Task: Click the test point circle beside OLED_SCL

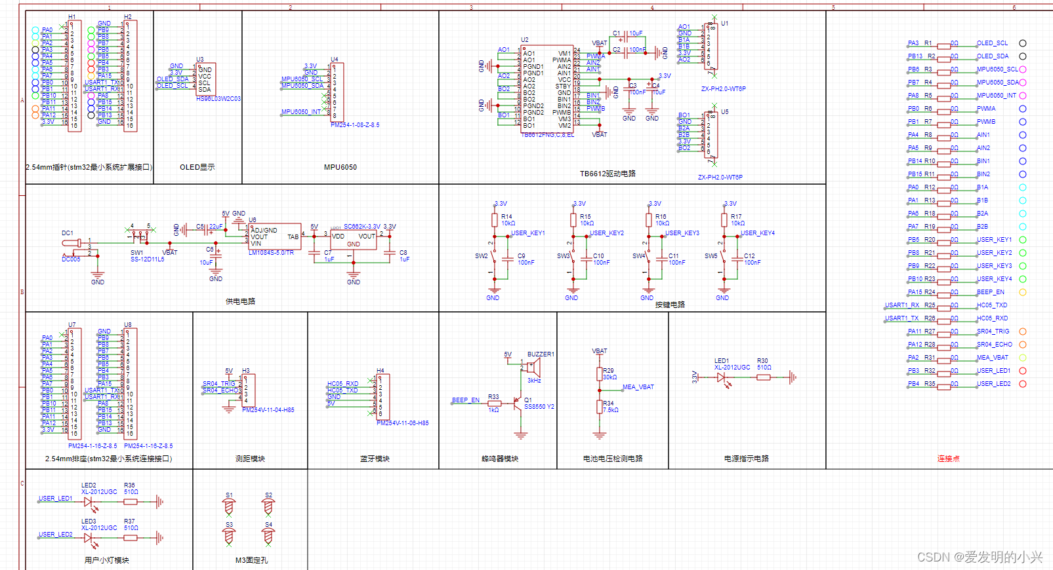Action: pyautogui.click(x=1022, y=43)
